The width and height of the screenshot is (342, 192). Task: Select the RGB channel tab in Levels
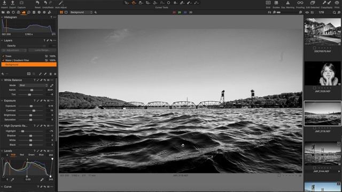tap(13, 155)
